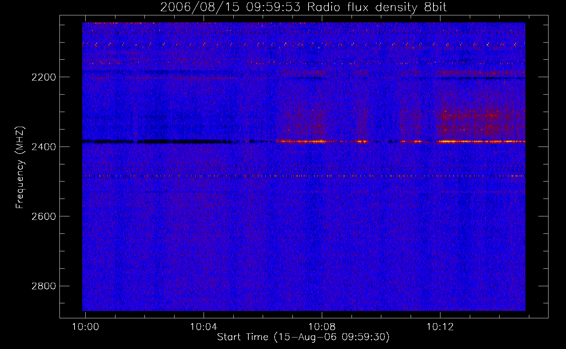Click the spectrogram image area

tap(304, 166)
